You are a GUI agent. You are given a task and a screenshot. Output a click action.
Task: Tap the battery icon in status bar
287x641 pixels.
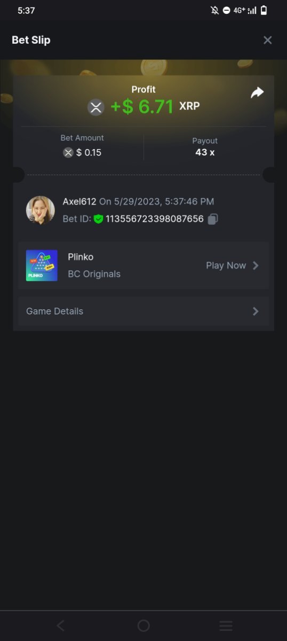(x=264, y=10)
